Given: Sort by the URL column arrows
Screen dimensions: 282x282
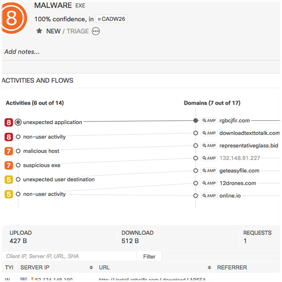Looking at the screenshot, I should (209, 267).
